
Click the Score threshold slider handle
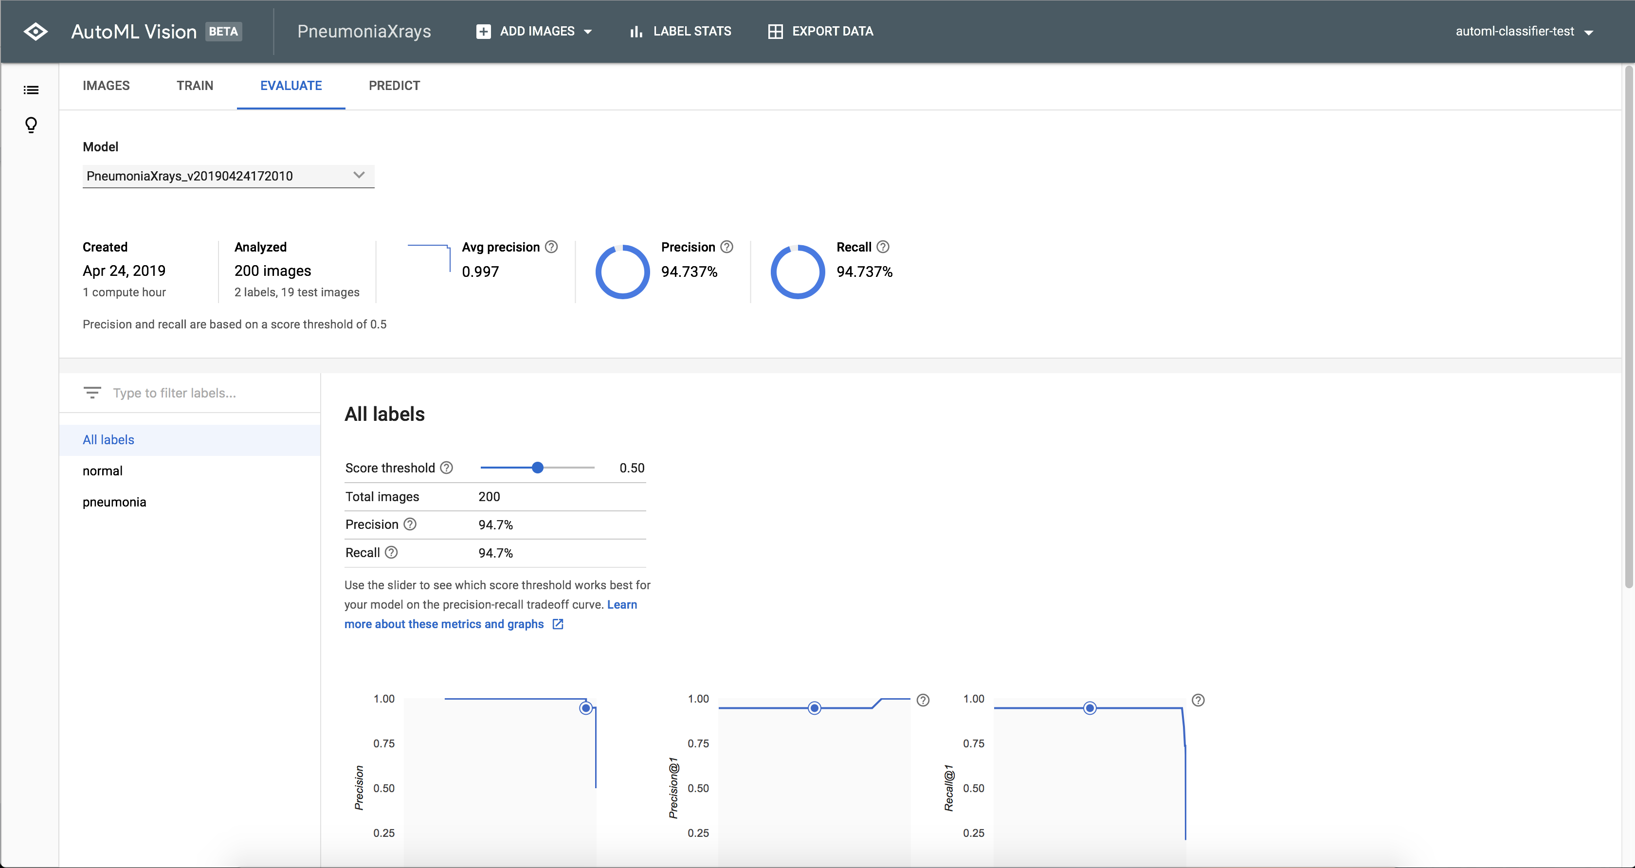pyautogui.click(x=538, y=468)
